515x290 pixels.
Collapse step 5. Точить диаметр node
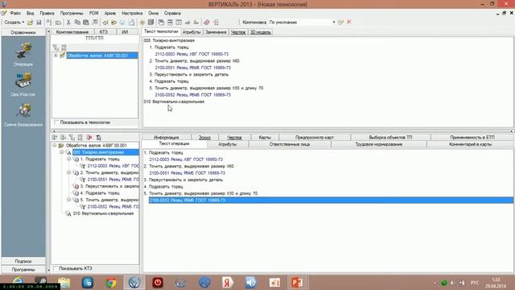click(x=69, y=200)
